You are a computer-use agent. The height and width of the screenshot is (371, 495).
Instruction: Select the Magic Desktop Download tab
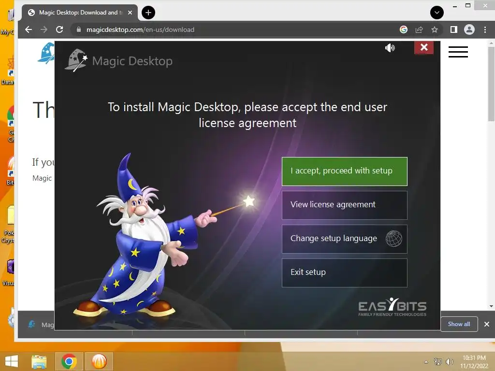tap(80, 13)
